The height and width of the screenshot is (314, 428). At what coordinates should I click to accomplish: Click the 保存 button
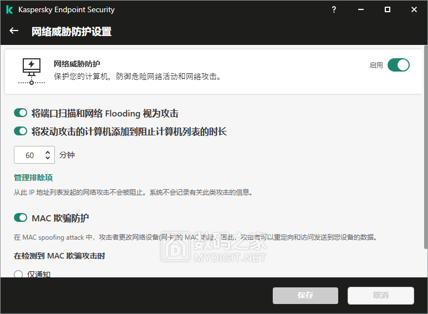pos(305,296)
